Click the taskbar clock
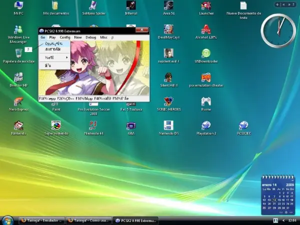 292,220
